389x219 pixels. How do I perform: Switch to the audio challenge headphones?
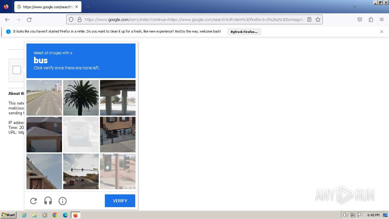point(48,201)
